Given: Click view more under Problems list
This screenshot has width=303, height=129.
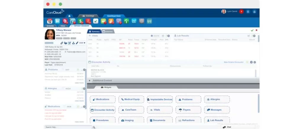Looking at the screenshot, I should tap(79, 83).
